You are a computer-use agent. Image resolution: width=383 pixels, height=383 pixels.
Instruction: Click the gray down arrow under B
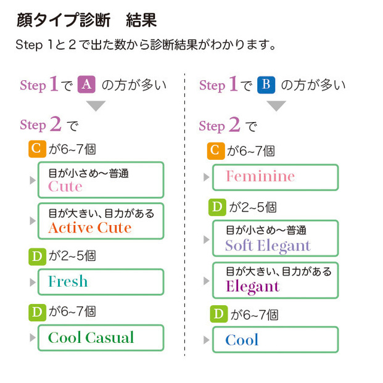[275, 106]
